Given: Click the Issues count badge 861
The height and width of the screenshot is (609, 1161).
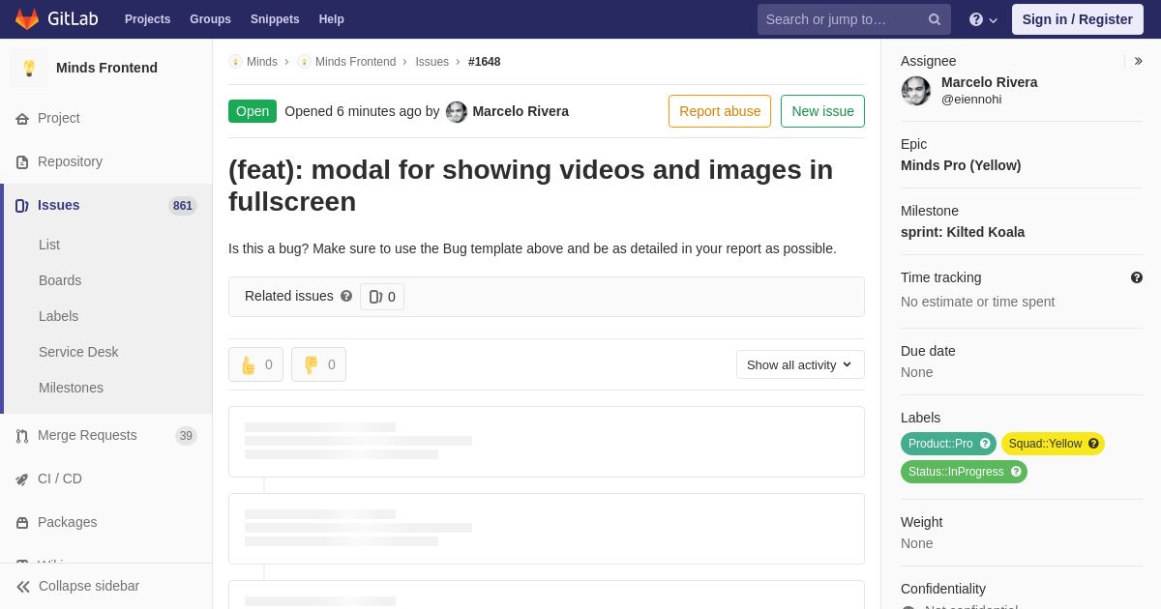Looking at the screenshot, I should [183, 206].
